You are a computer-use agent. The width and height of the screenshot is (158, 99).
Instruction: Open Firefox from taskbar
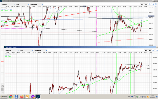pyautogui.click(x=22, y=97)
